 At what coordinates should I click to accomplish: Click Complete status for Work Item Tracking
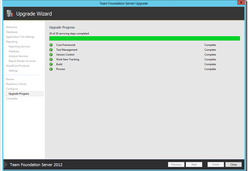pyautogui.click(x=210, y=60)
